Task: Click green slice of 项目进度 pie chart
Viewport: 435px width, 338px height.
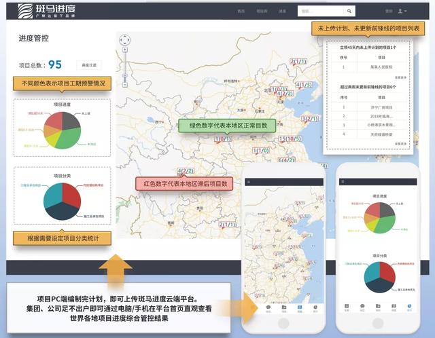Action: pos(70,137)
